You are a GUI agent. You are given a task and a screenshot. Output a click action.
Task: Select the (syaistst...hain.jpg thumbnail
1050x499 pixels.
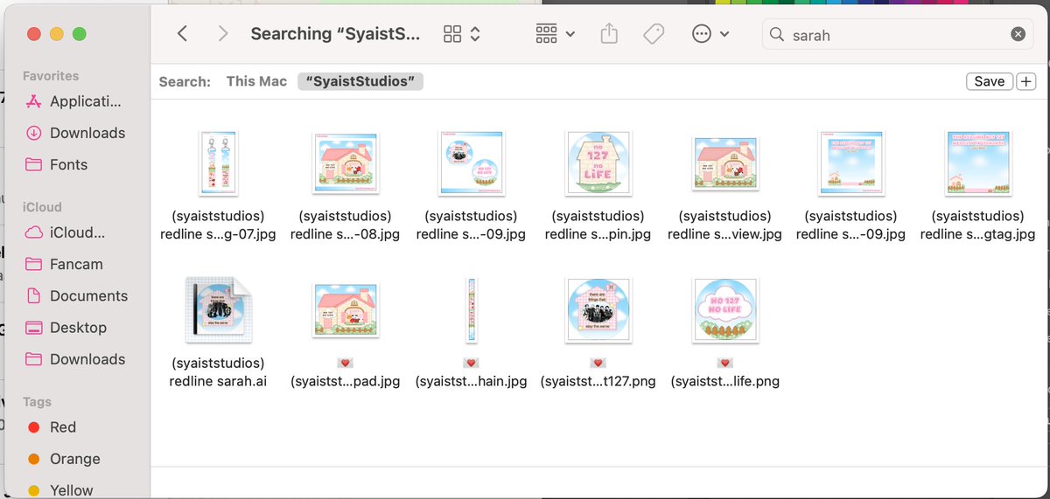click(471, 309)
